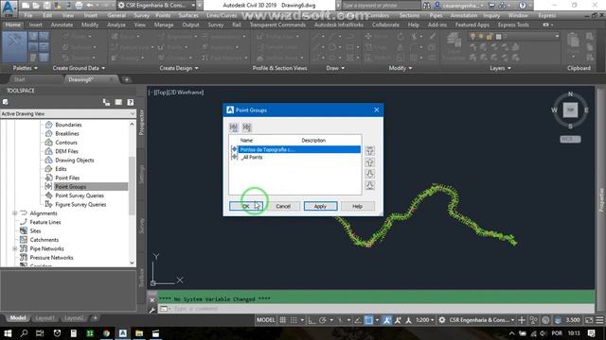Viewport: 606px width, 340px height.
Task: Move selected point group down one step
Action: tap(370, 174)
